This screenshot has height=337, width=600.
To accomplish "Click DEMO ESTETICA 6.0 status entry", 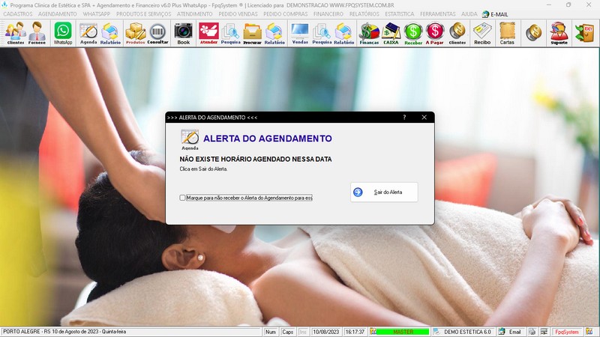I will click(x=463, y=332).
